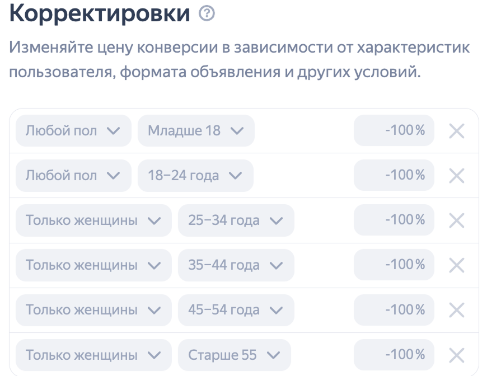Open the Младше 18 age dropdown
Viewport: 487px width, 376px height.
click(196, 130)
